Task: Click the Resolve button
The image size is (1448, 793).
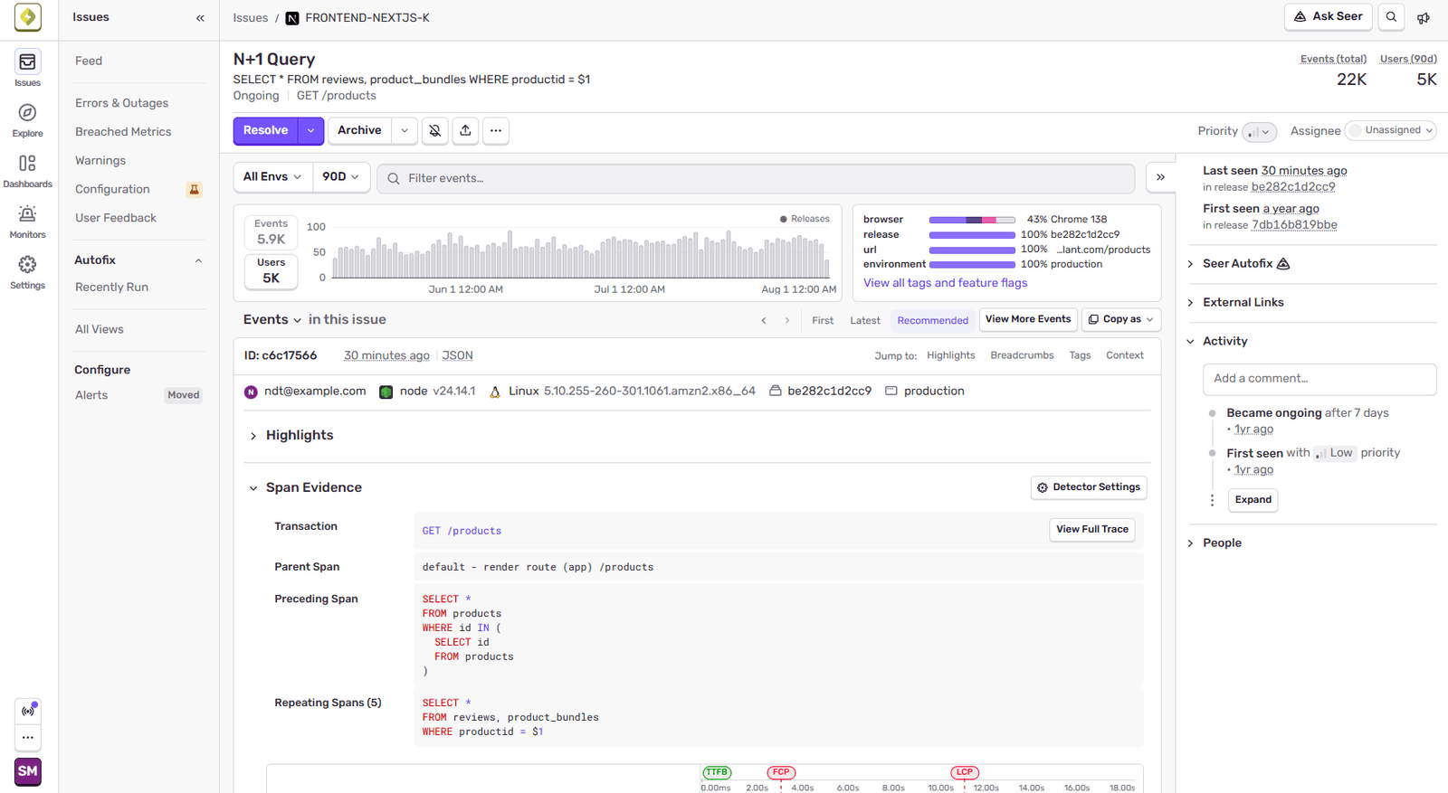Action: pyautogui.click(x=266, y=131)
